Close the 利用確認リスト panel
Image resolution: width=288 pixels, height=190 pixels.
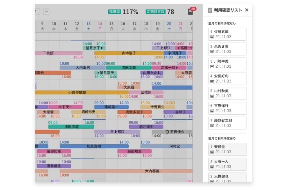[247, 10]
